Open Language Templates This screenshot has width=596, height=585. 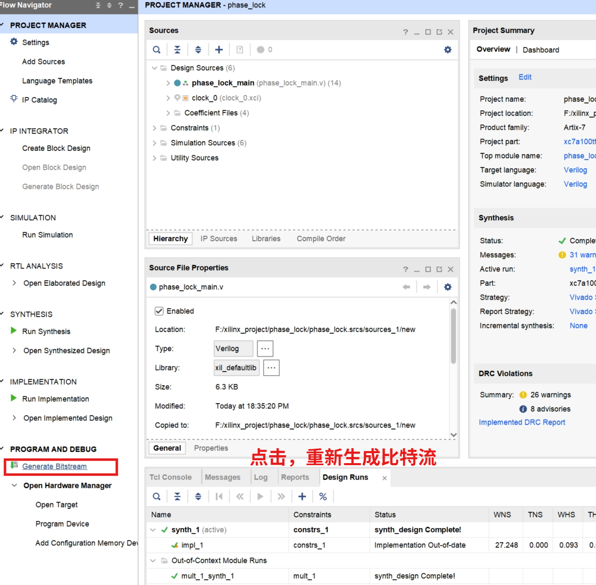57,80
